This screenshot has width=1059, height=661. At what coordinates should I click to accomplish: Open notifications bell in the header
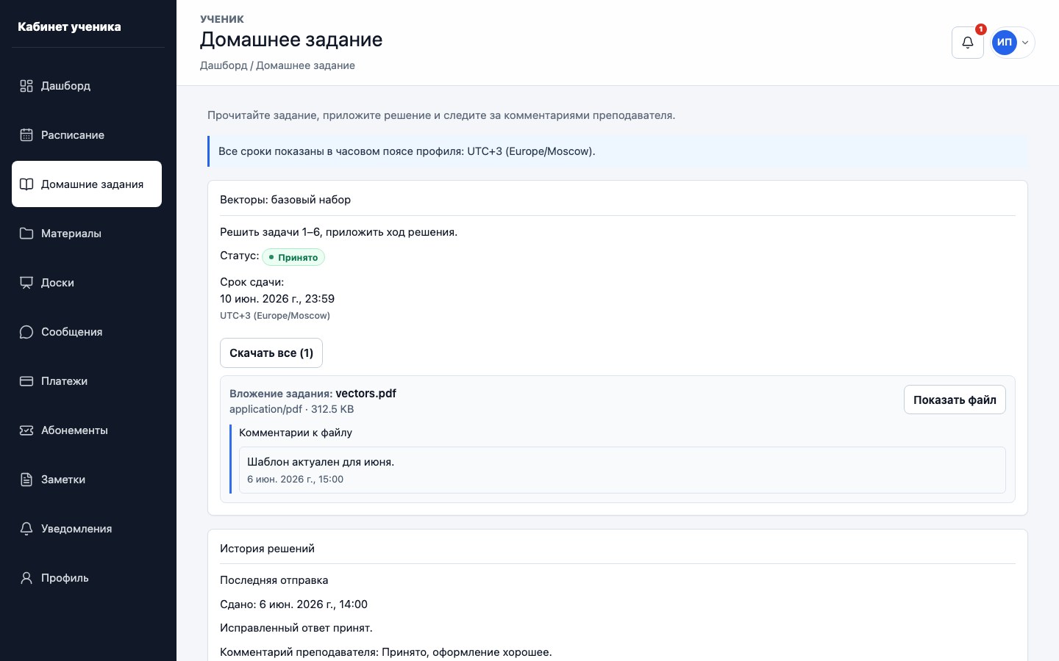968,43
